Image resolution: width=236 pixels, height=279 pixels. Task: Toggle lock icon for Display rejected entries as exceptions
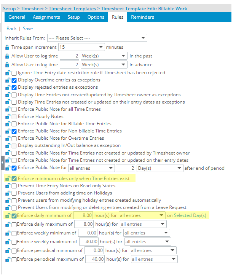pos(8,88)
